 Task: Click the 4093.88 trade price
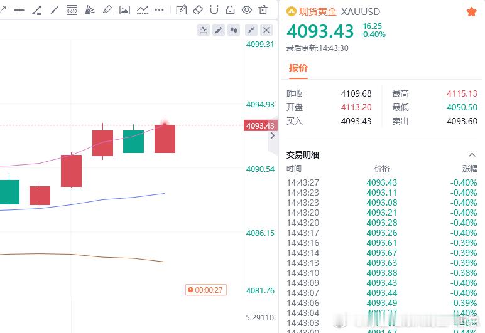click(x=382, y=273)
